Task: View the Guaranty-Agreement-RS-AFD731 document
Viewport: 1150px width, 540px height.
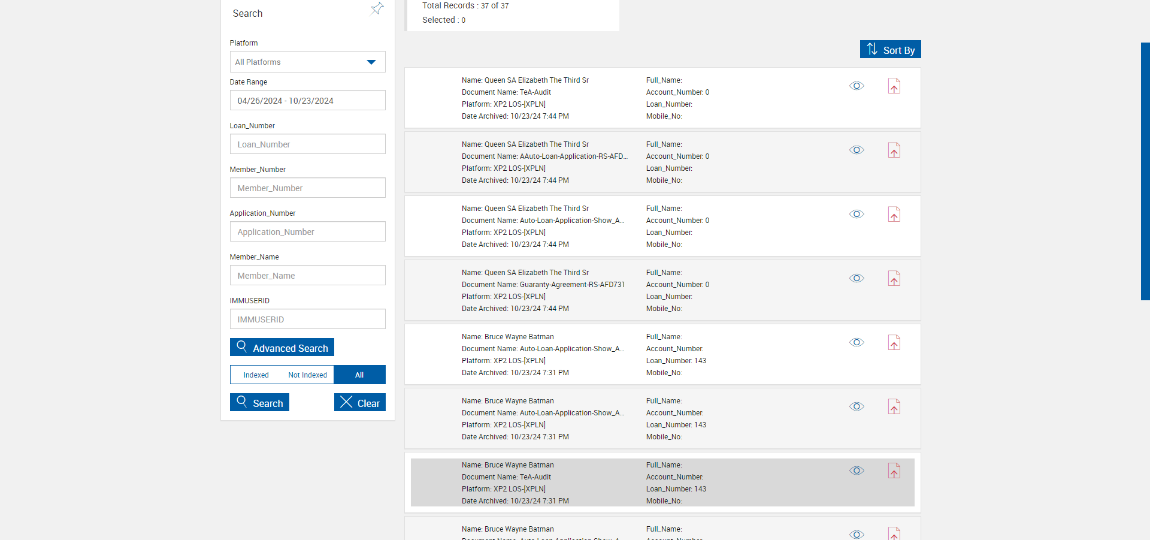Action: coord(857,278)
